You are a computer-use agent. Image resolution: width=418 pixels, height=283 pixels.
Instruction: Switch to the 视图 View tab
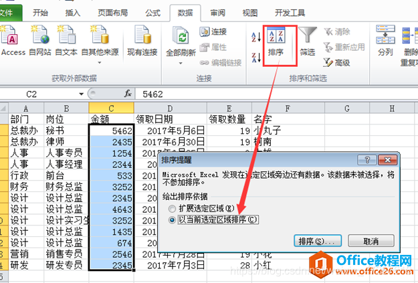tap(250, 13)
